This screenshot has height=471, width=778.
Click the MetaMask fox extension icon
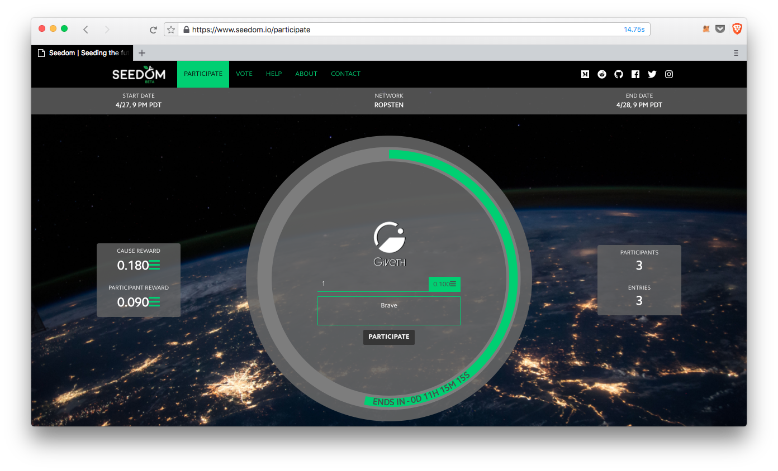pyautogui.click(x=706, y=29)
